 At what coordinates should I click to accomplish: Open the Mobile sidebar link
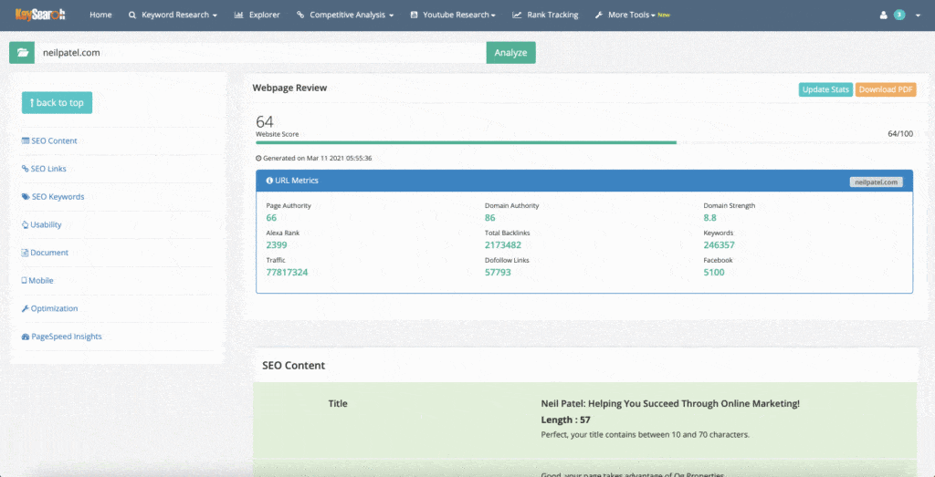click(x=41, y=281)
